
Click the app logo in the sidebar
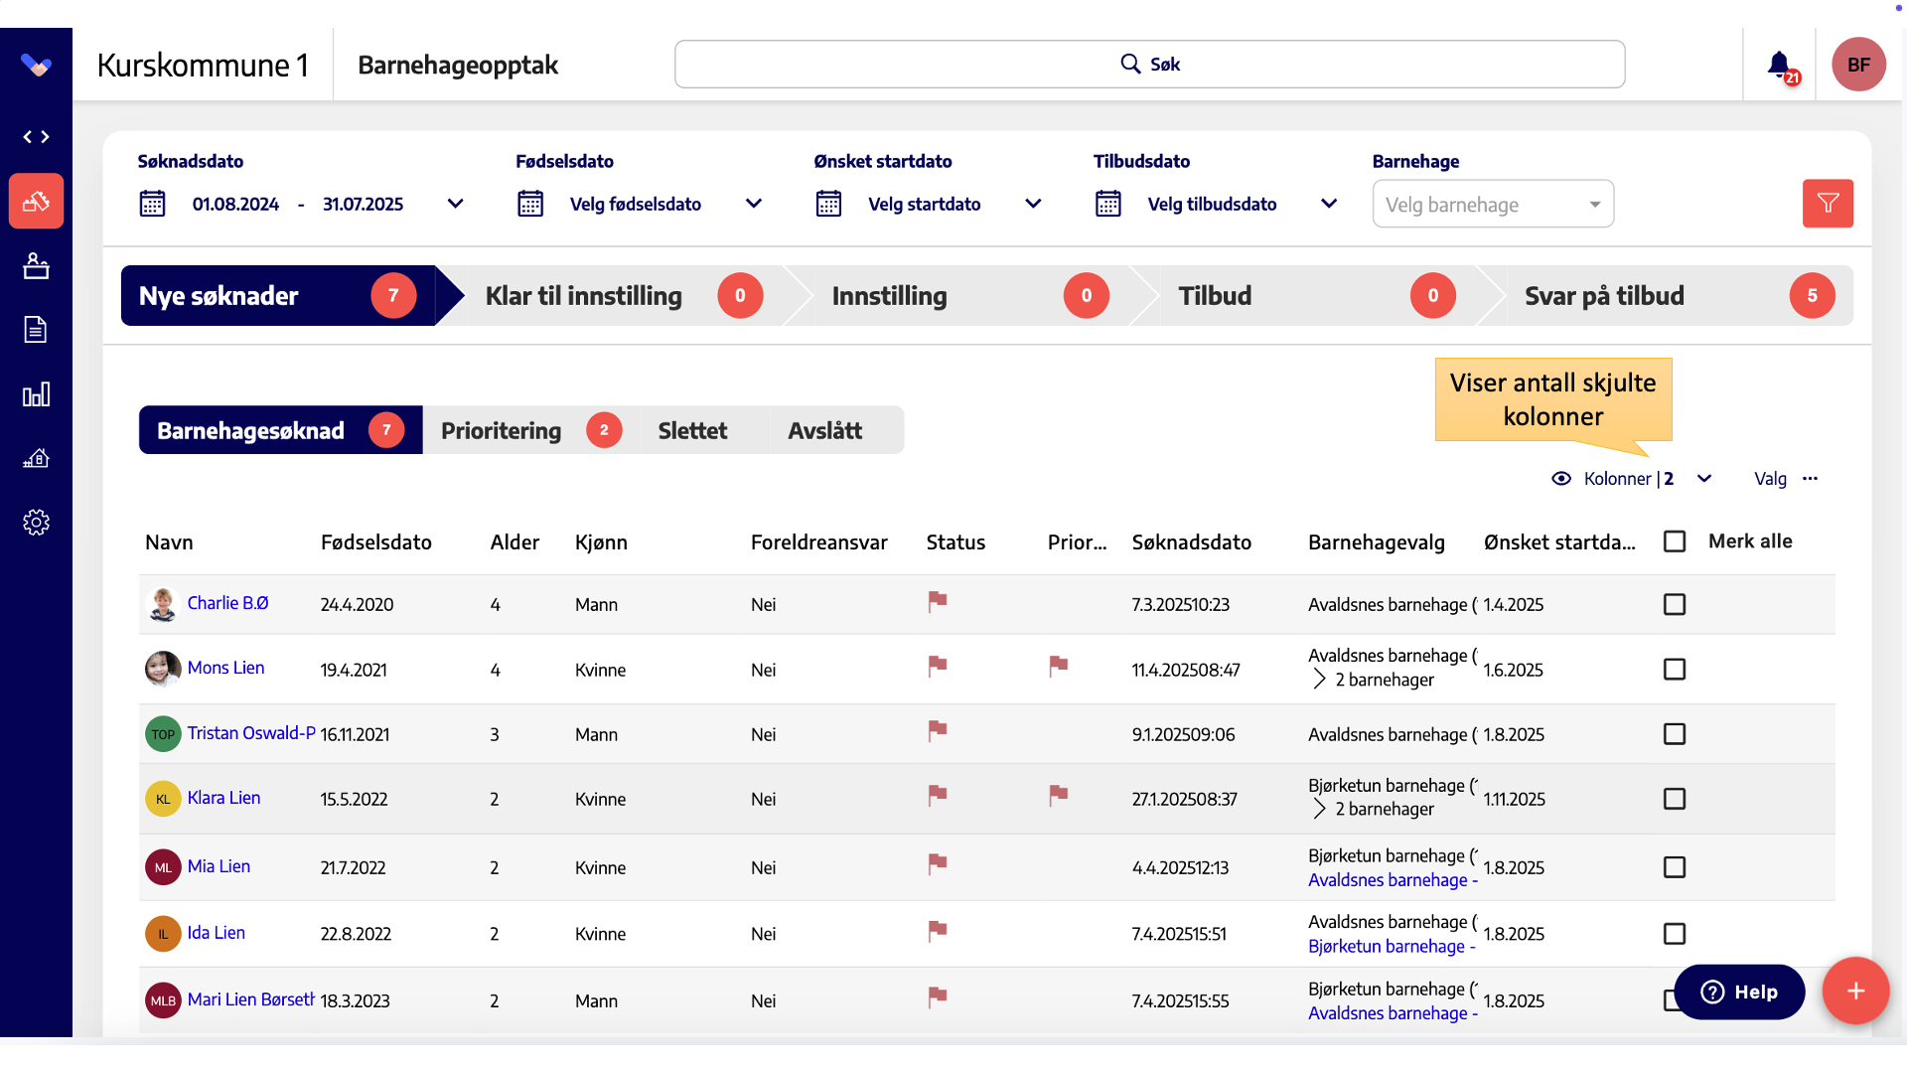36,66
